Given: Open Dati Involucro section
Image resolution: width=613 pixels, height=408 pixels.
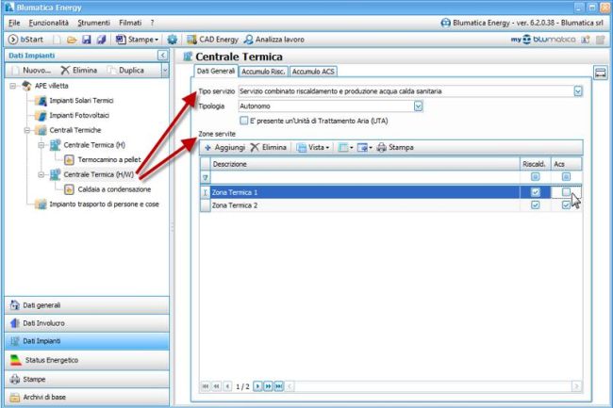Looking at the screenshot, I should [x=87, y=323].
